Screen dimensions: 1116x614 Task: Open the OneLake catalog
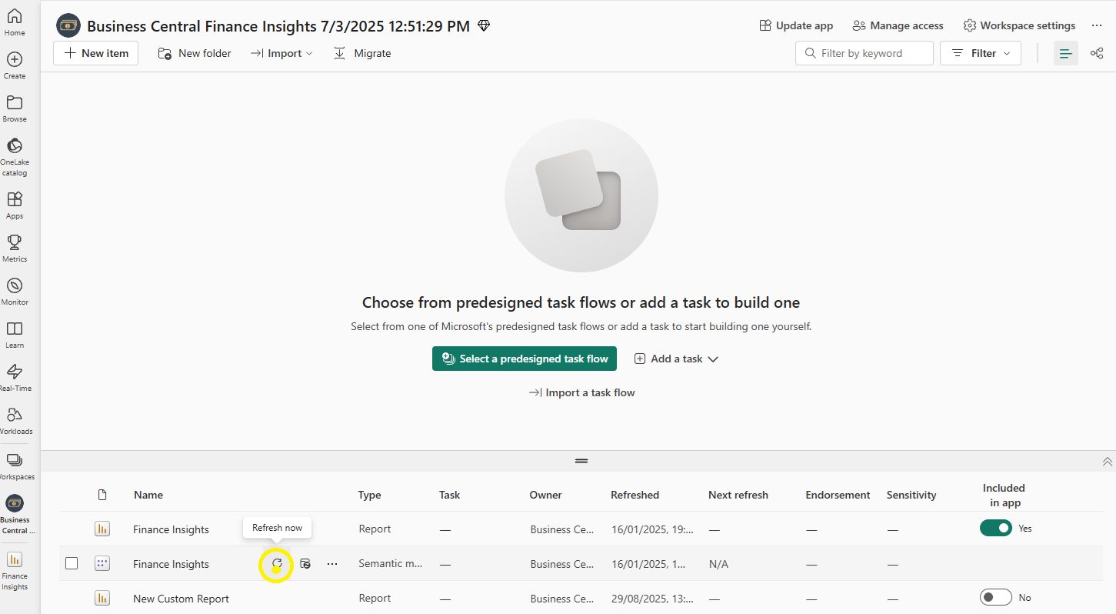pyautogui.click(x=15, y=157)
